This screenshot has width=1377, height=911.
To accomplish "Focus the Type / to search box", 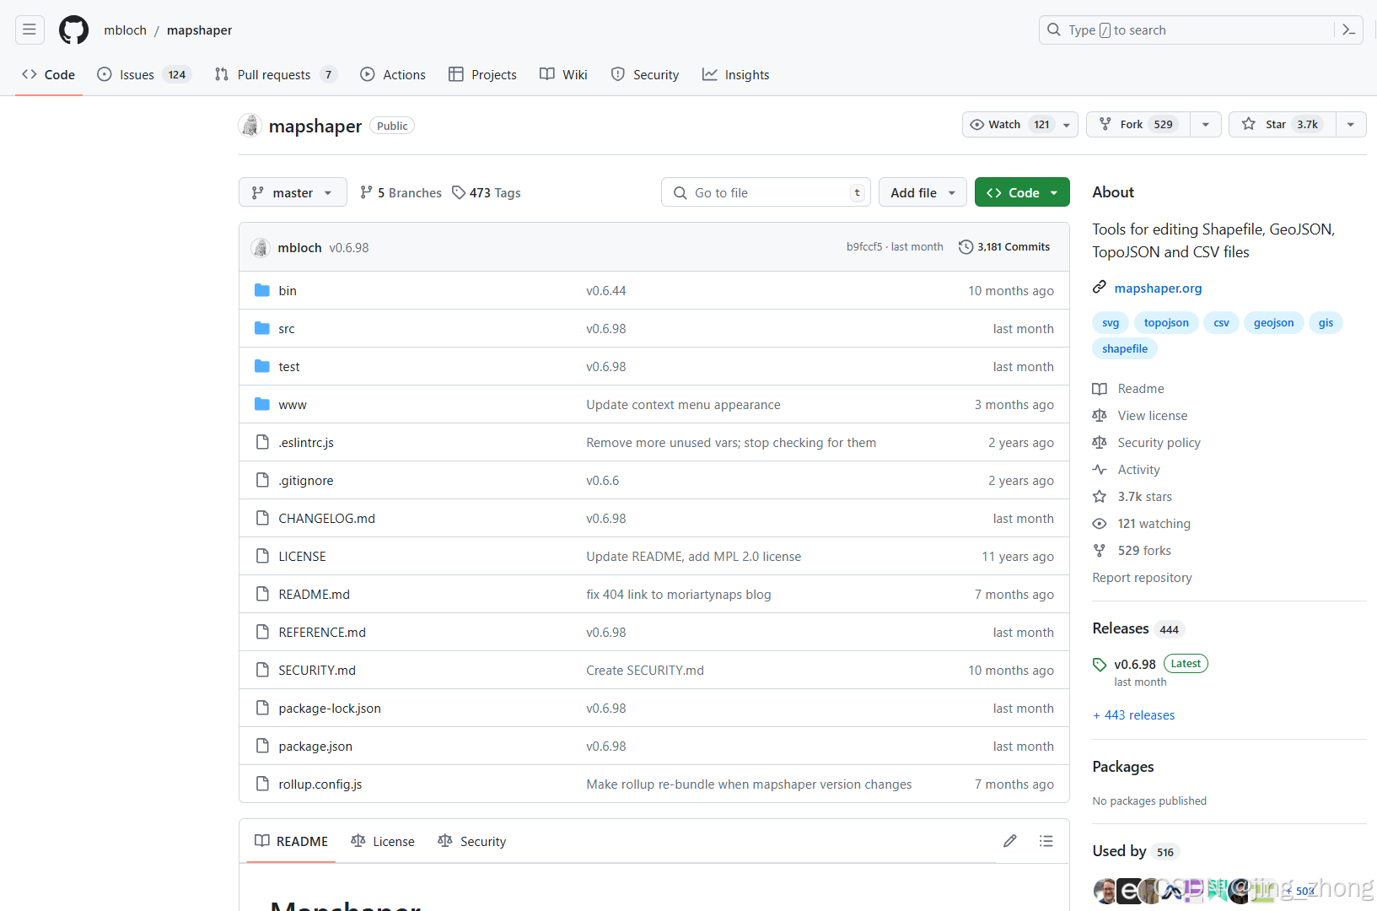I will pyautogui.click(x=1200, y=30).
